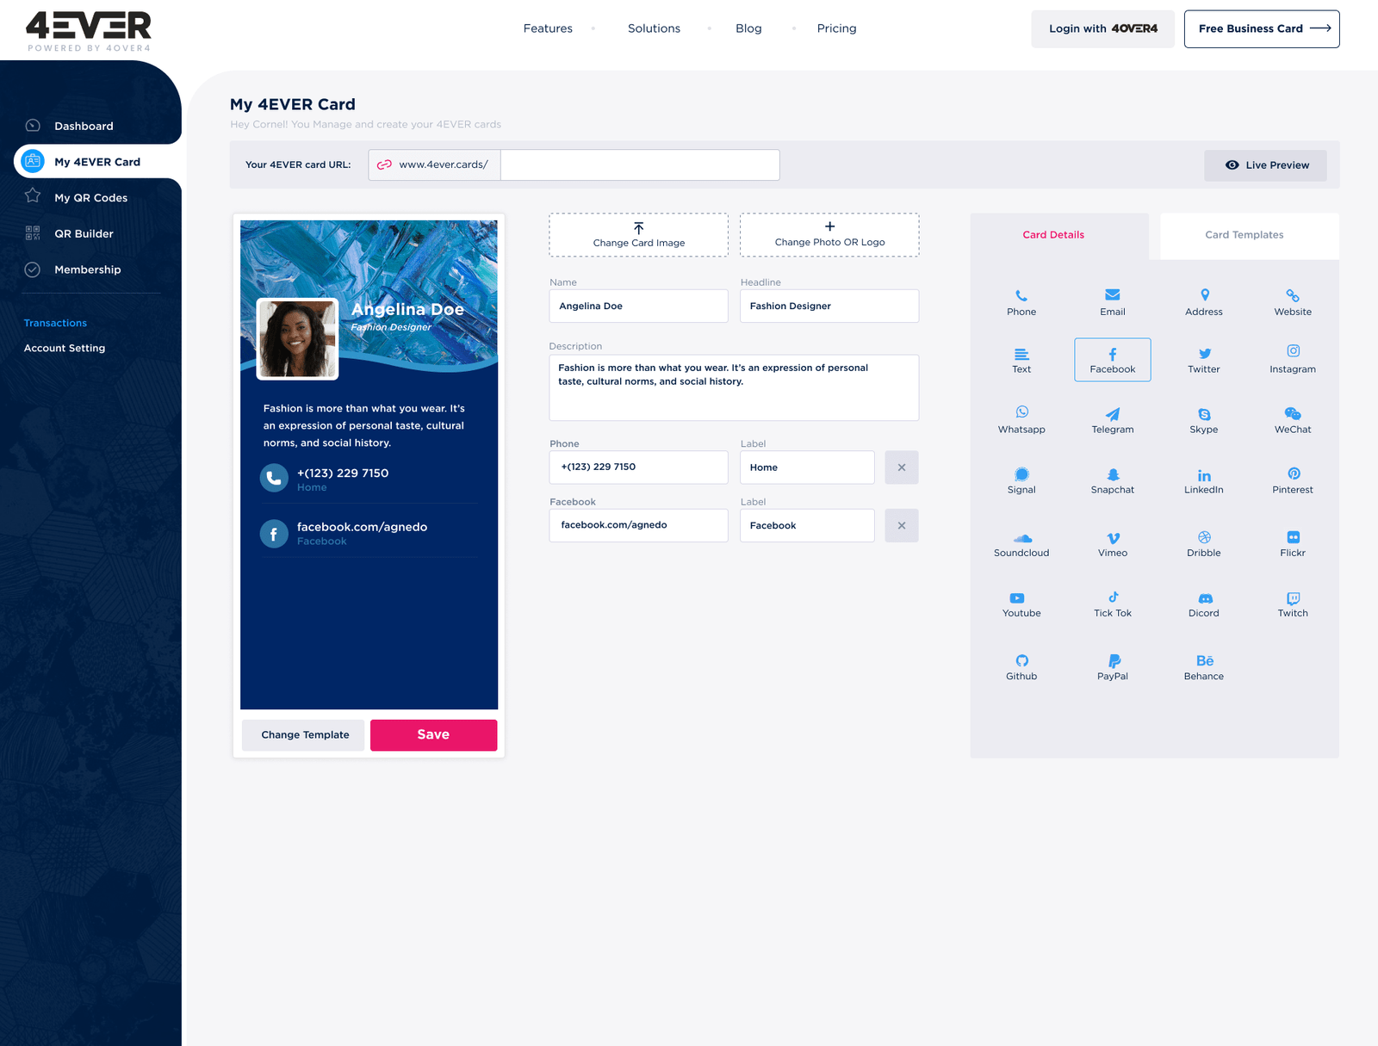Viewport: 1378px width, 1046px height.
Task: Select the Whatsapp contact icon
Action: [x=1021, y=419]
